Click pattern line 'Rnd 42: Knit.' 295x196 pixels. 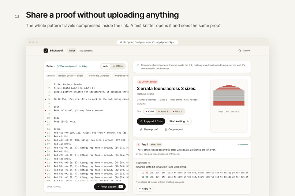click(62, 137)
